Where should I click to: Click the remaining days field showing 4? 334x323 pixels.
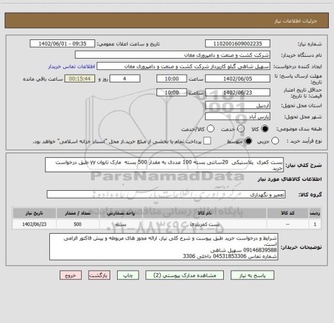[125, 79]
